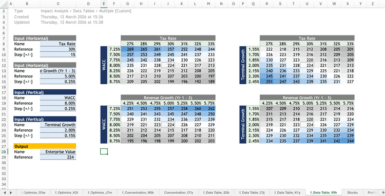Image resolution: width=385 pixels, height=196 pixels.
Task: Click the previous sheet navigation arrow
Action: tap(5, 192)
